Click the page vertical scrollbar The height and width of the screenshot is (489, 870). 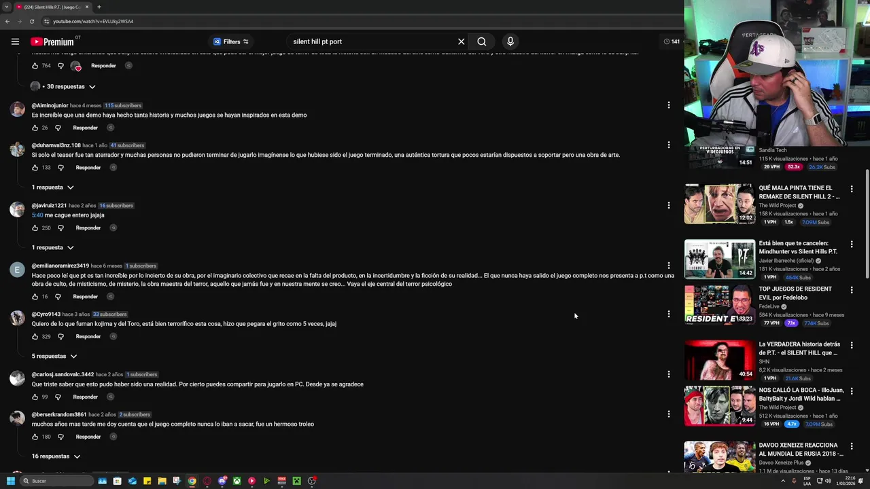click(867, 224)
